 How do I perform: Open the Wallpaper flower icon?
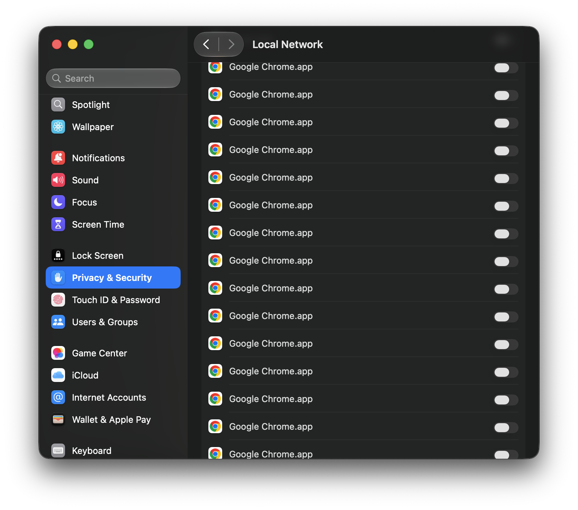tap(58, 127)
